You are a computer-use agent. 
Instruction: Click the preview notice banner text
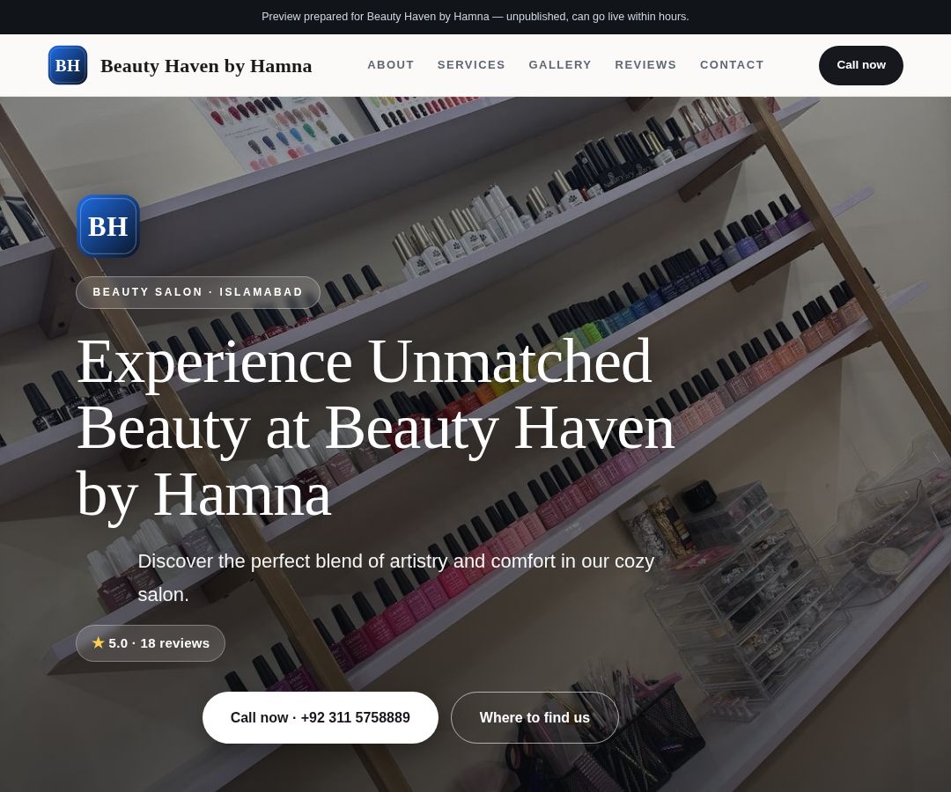coord(475,17)
